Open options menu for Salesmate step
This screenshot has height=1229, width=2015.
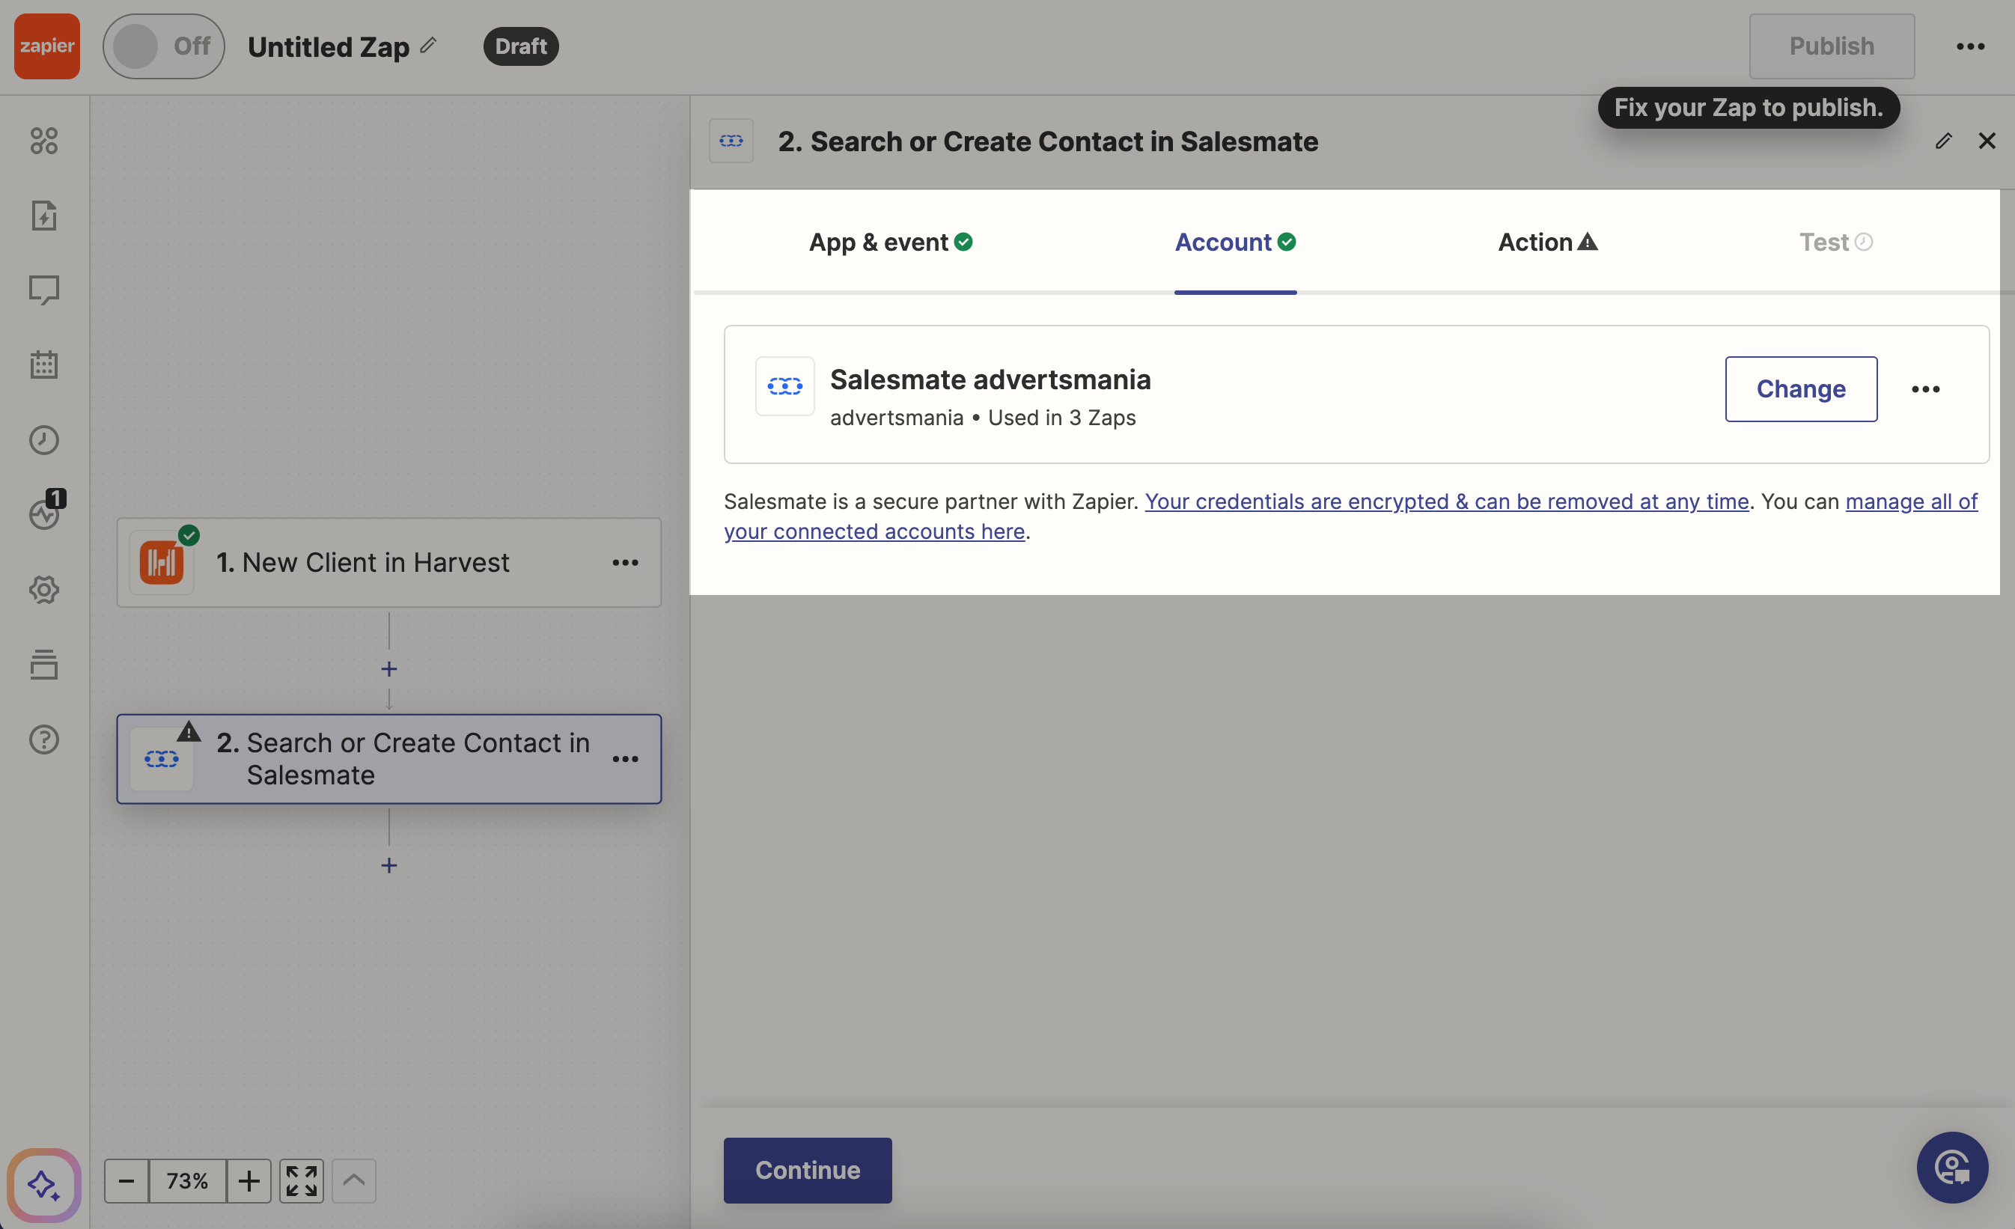click(x=626, y=759)
